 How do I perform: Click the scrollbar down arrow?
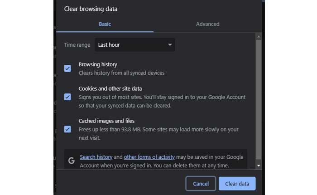(259, 166)
